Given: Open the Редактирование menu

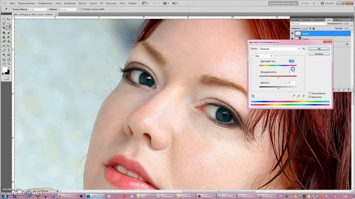Looking at the screenshot, I should (26, 3).
